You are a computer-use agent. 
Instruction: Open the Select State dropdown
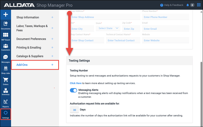108,28
